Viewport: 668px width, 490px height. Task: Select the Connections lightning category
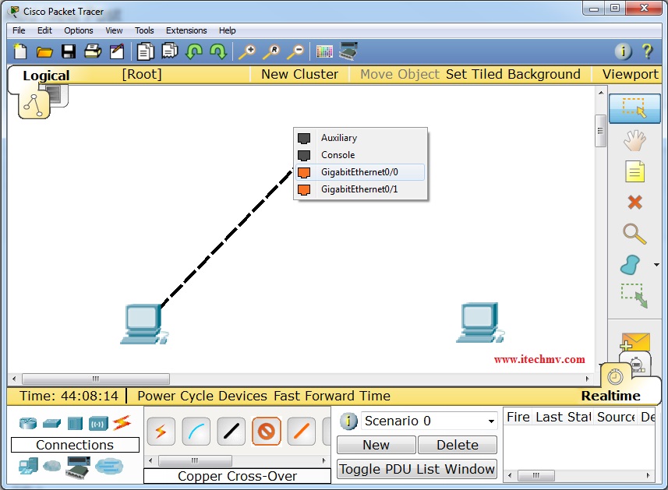(x=122, y=423)
